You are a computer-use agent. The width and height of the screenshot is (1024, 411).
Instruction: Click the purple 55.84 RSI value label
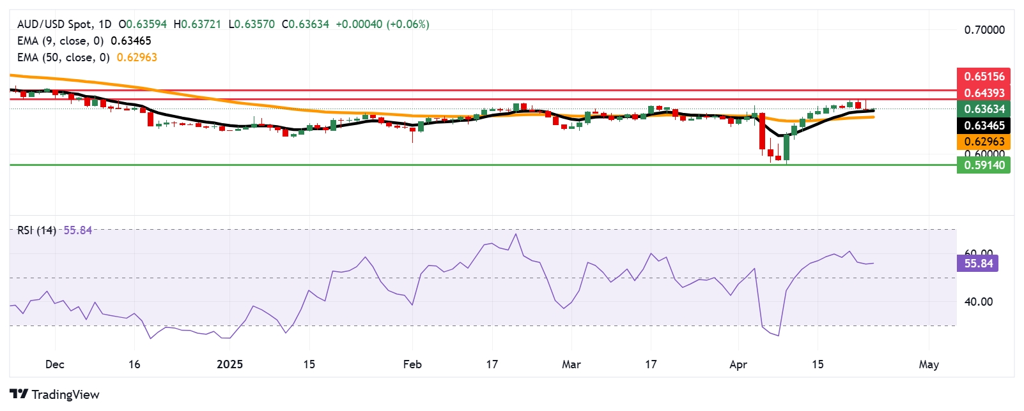(977, 264)
